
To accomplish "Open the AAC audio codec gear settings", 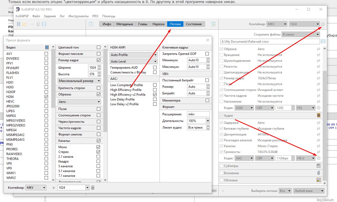I will (319, 158).
